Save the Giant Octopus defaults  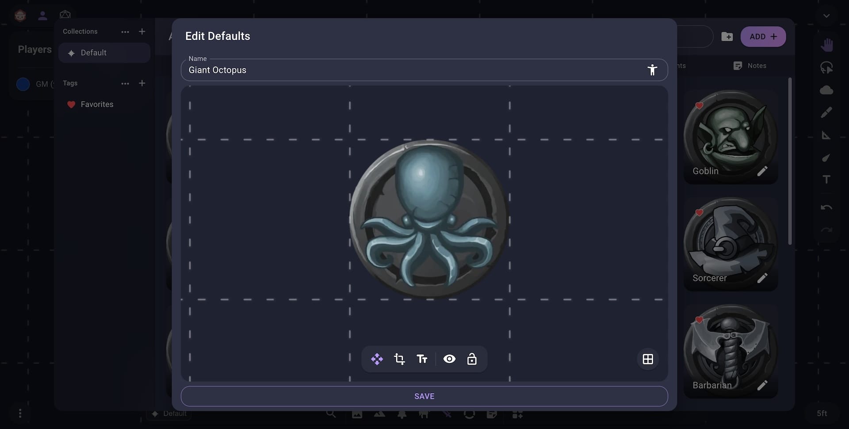[424, 396]
